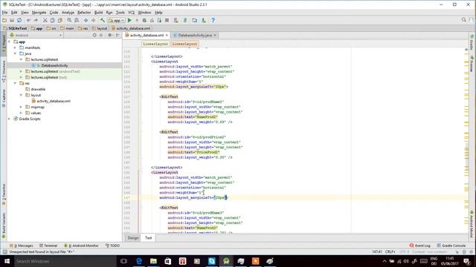Cut selection with scissors icon
This screenshot has width=476, height=267.
pyautogui.click(x=45, y=20)
